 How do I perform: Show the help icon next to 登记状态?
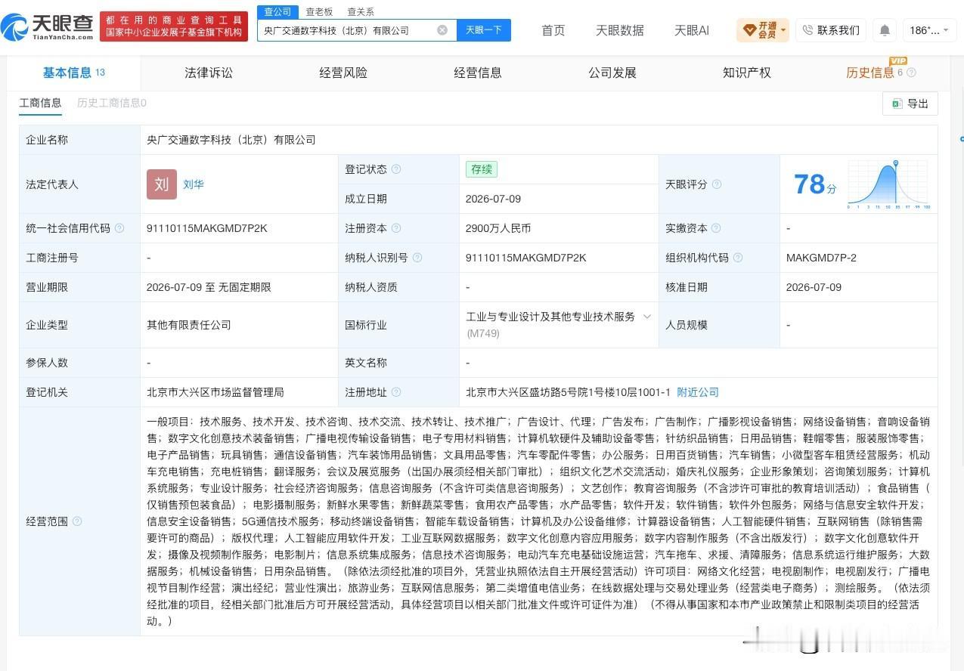(396, 169)
